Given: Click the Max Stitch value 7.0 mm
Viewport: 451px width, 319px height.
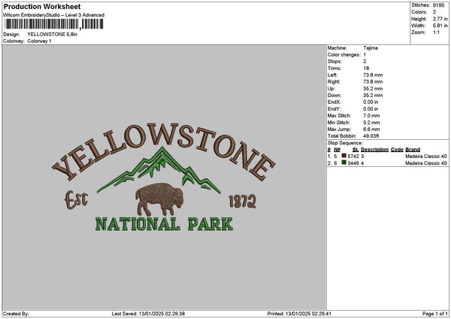Looking at the screenshot, I should click(371, 115).
